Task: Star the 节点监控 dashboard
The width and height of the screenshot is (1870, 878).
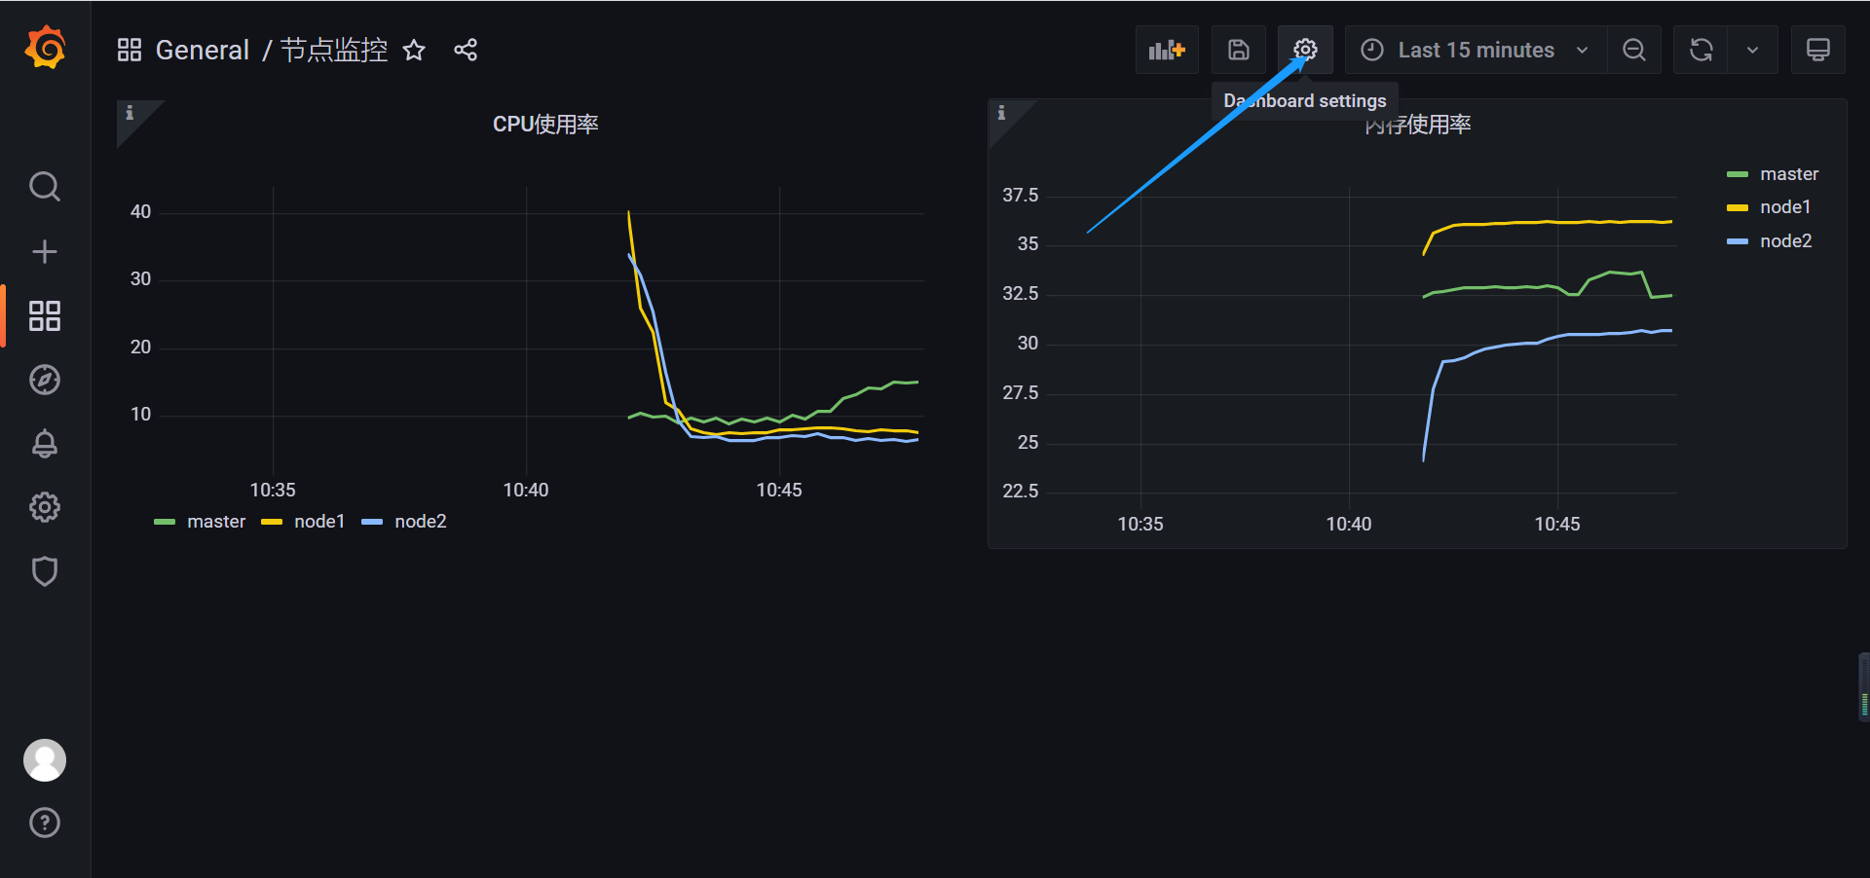Action: tap(414, 51)
